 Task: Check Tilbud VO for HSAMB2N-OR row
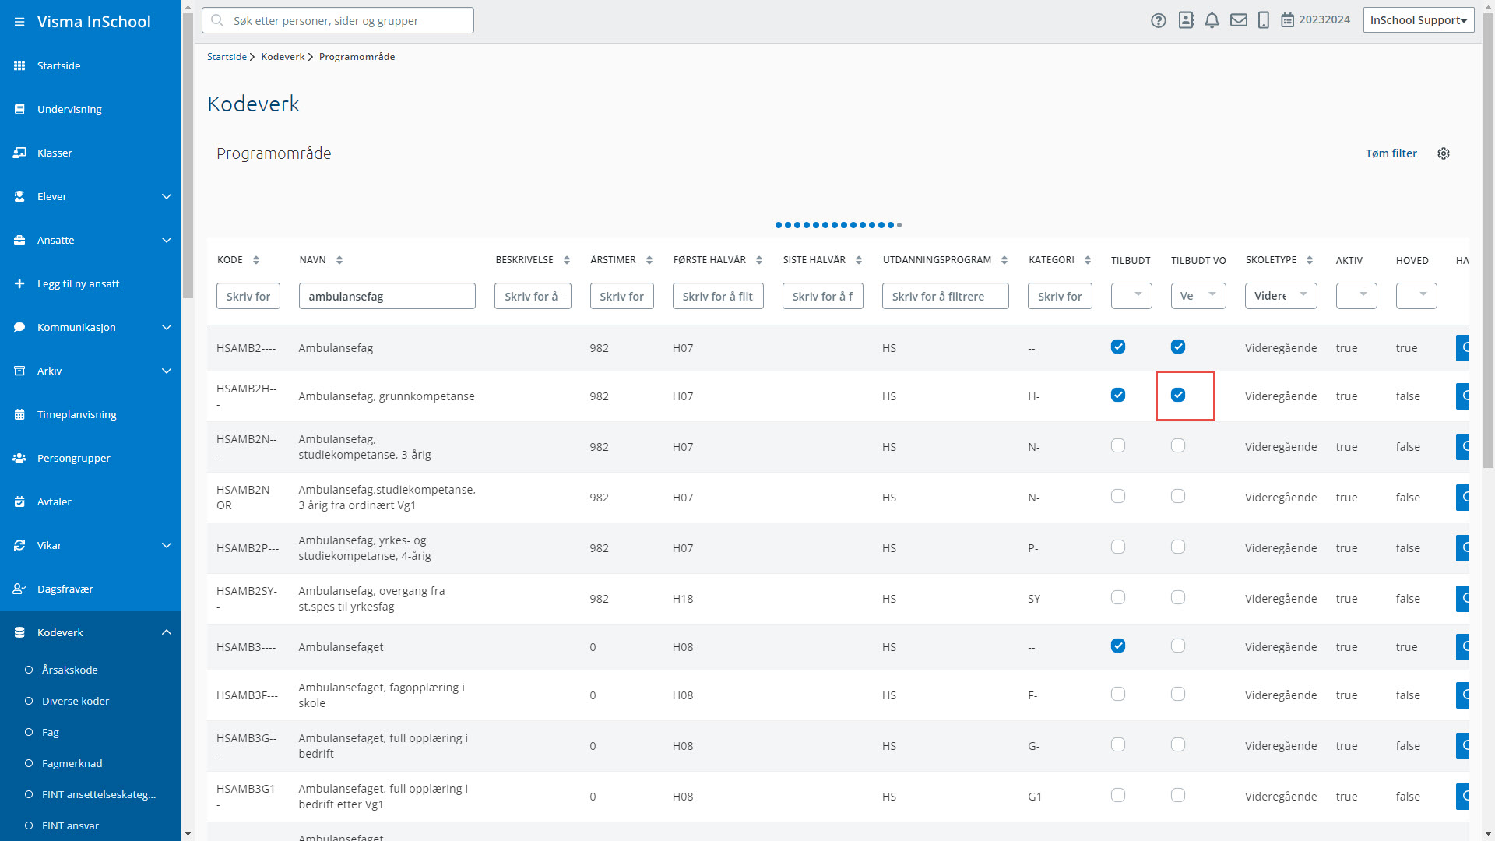(1178, 496)
